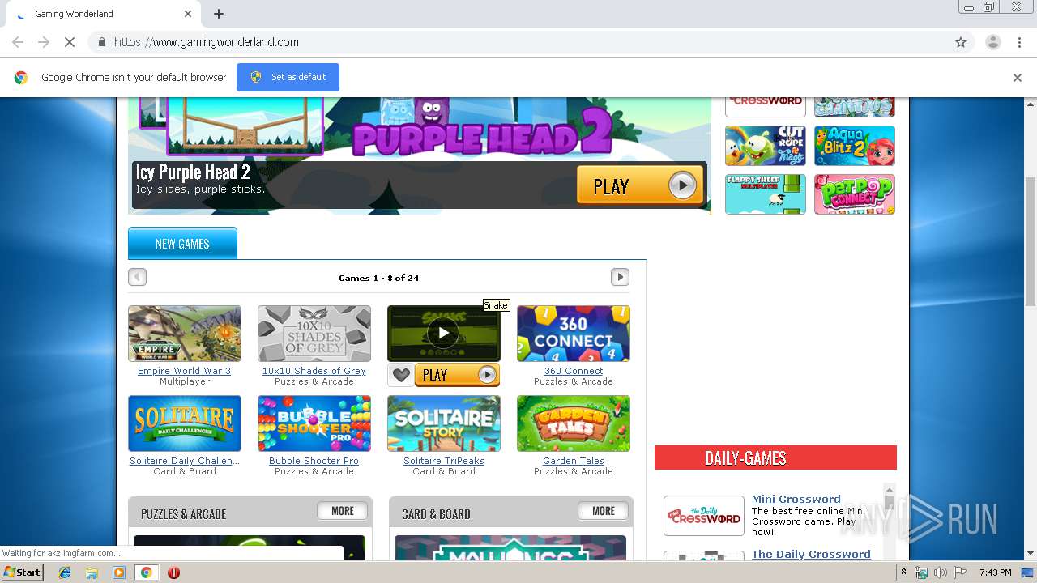
Task: Open the Solitaire TriPeaks link
Action: click(x=444, y=461)
